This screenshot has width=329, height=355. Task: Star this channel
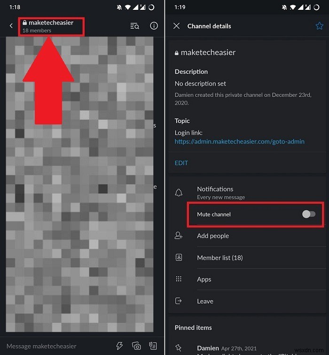click(x=319, y=26)
